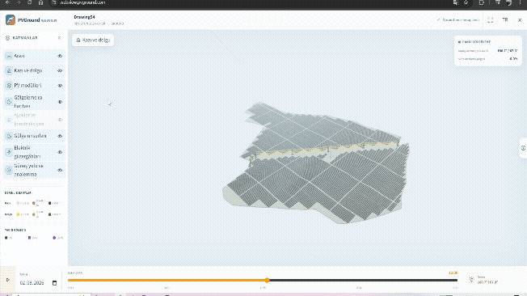Click the live indicators panel header
This screenshot has width=527, height=296.
[474, 42]
